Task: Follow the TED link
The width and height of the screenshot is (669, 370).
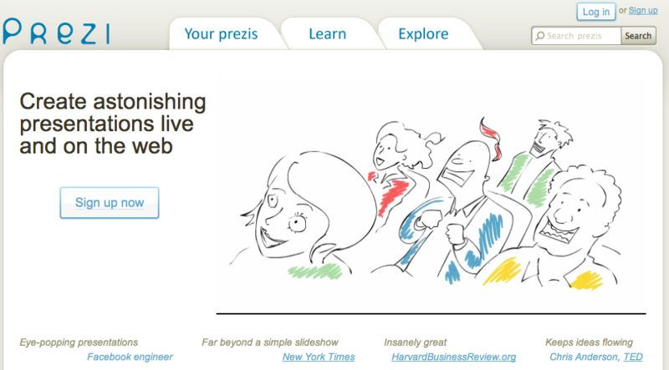Action: click(x=633, y=357)
